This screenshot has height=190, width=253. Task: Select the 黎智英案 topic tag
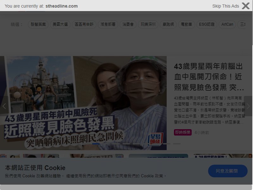pyautogui.click(x=38, y=24)
